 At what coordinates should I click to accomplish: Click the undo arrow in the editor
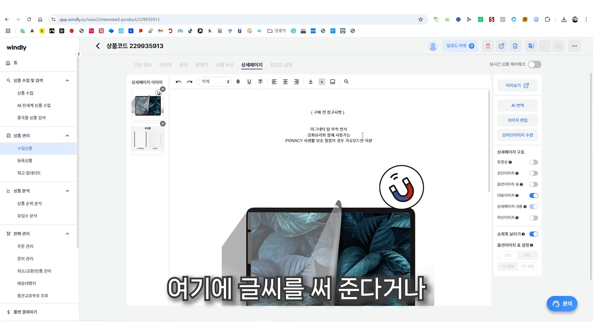tap(179, 82)
